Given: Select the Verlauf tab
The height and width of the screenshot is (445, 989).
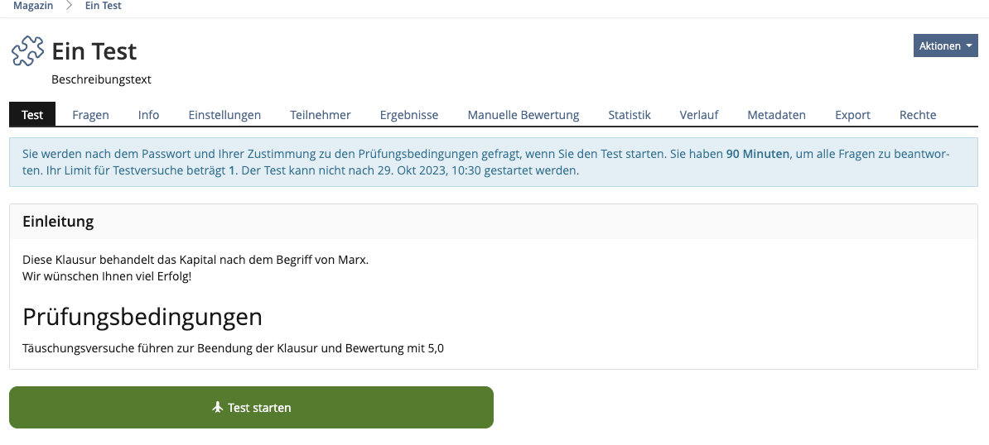Looking at the screenshot, I should [x=698, y=115].
